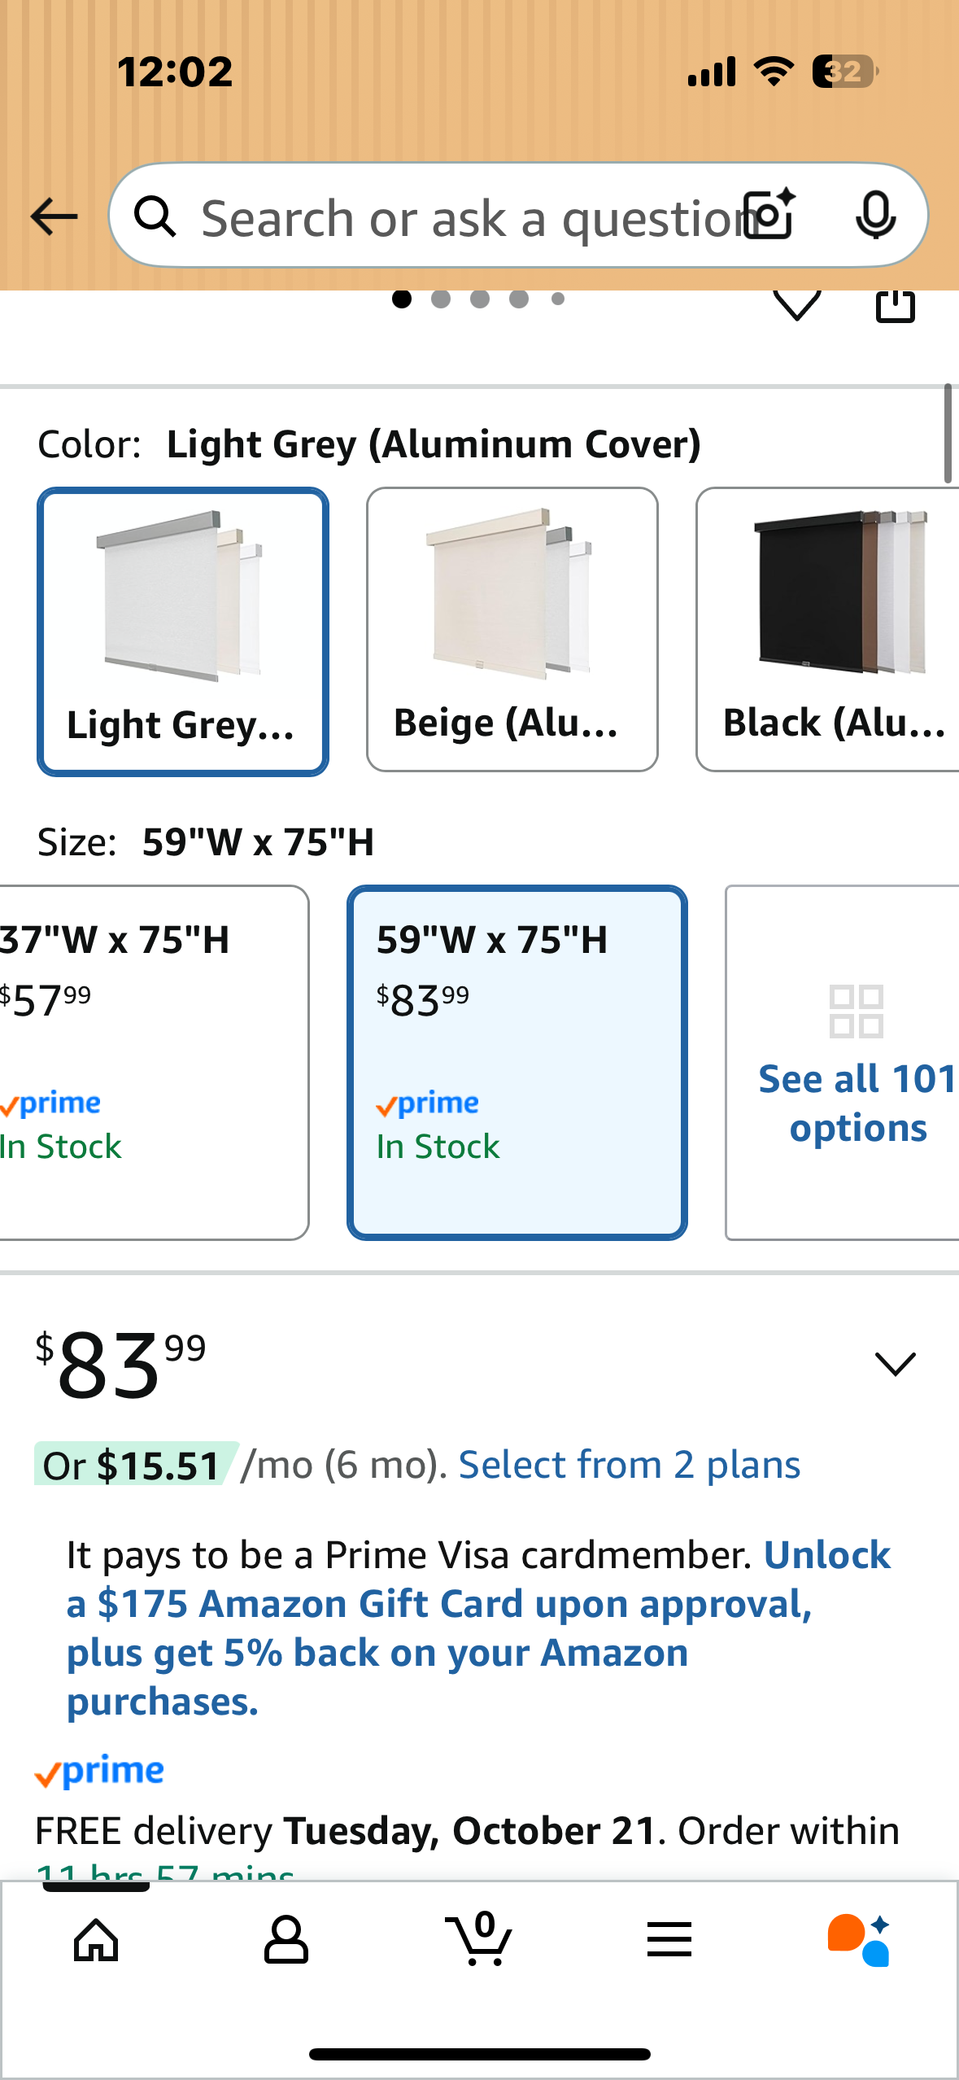Viewport: 959px width, 2080px height.
Task: View your shopping cart
Action: tap(479, 1942)
